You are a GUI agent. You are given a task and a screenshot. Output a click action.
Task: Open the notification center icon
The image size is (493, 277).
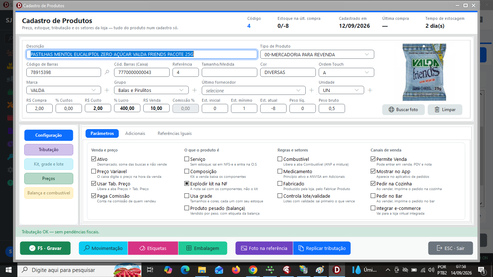click(481, 270)
